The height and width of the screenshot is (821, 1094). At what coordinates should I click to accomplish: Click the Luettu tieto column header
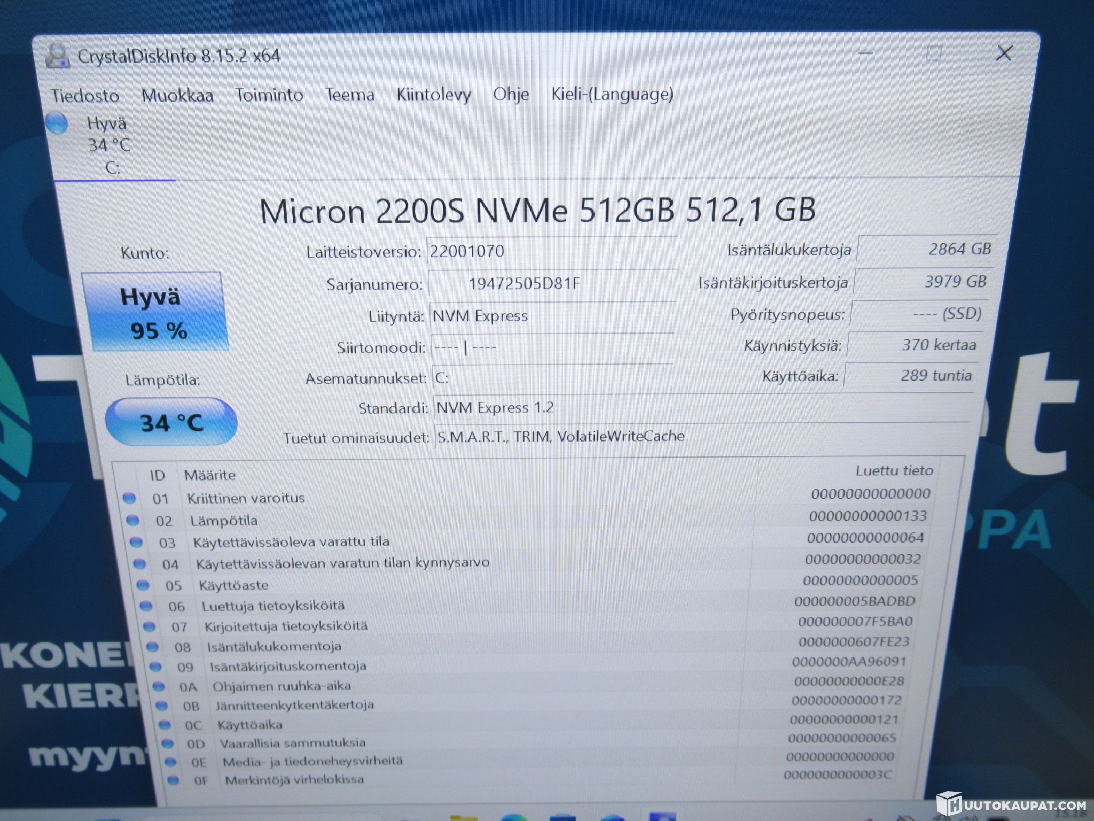(894, 470)
